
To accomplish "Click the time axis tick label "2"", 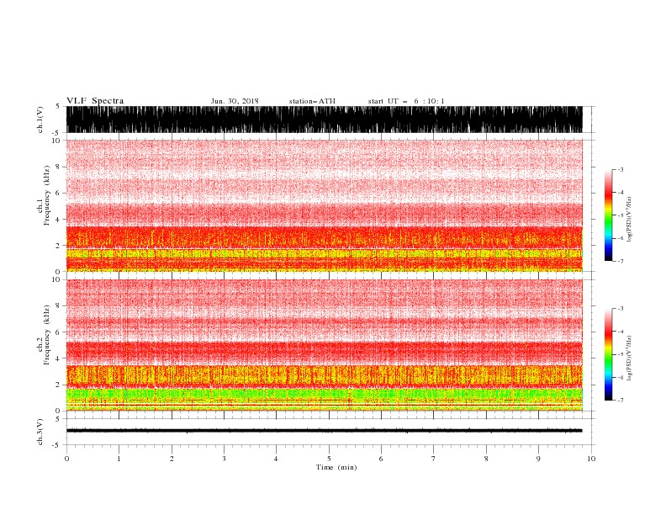I will pos(172,459).
